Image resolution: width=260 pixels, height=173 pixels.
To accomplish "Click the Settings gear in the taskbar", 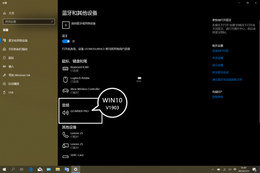I will tap(75, 169).
